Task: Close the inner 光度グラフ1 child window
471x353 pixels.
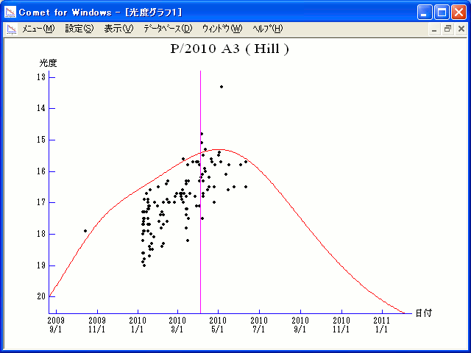Action: pos(460,29)
